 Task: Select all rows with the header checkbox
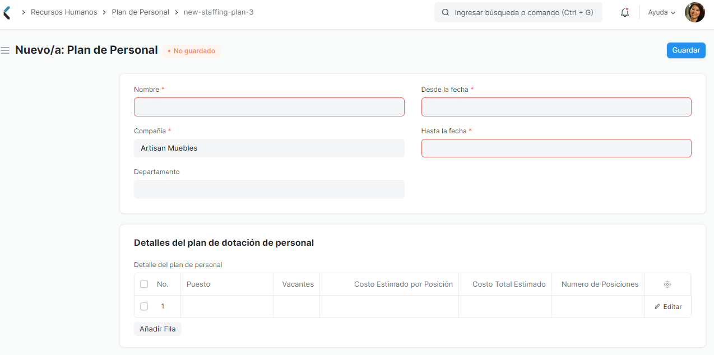[144, 284]
